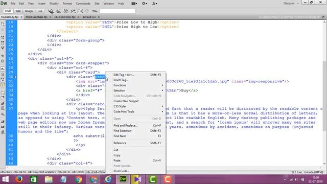This screenshot has width=327, height=184.
Task: Open Internet Explorer from the taskbar
Action: pyautogui.click(x=108, y=179)
